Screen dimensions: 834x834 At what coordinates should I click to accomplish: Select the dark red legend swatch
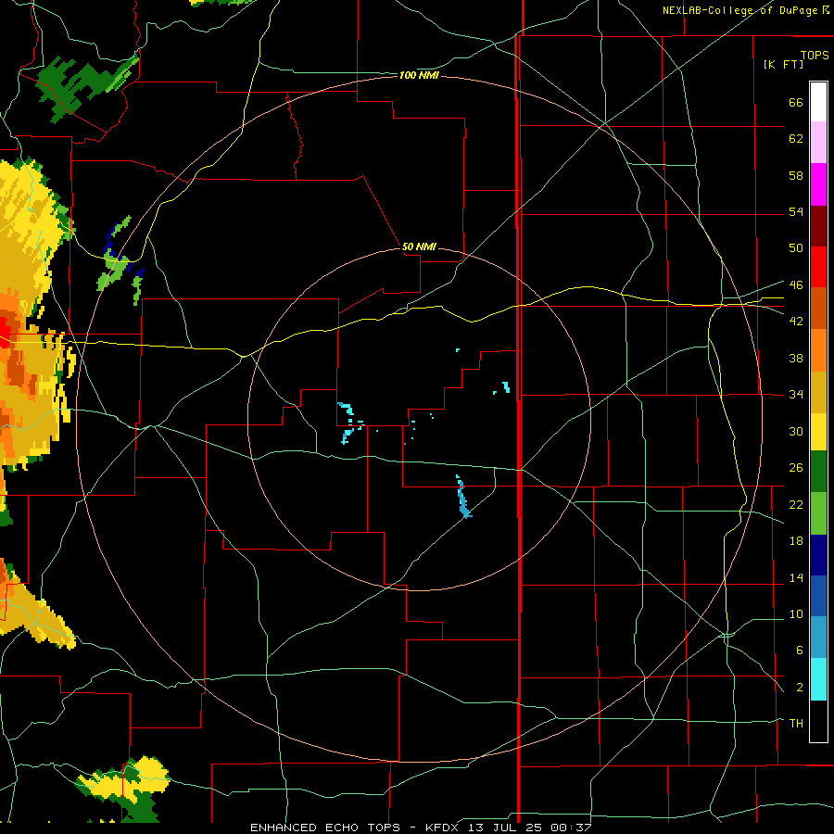coord(818,226)
